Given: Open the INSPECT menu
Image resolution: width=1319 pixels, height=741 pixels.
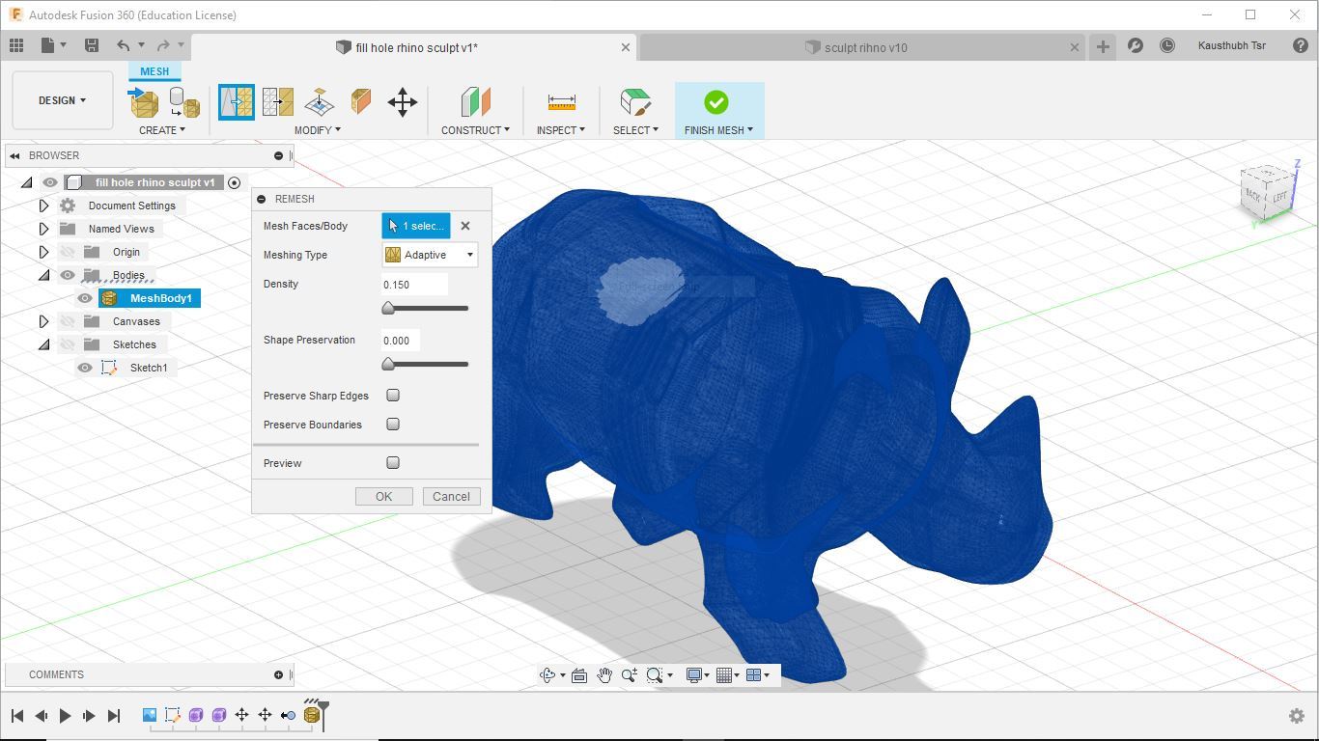Looking at the screenshot, I should 561,130.
